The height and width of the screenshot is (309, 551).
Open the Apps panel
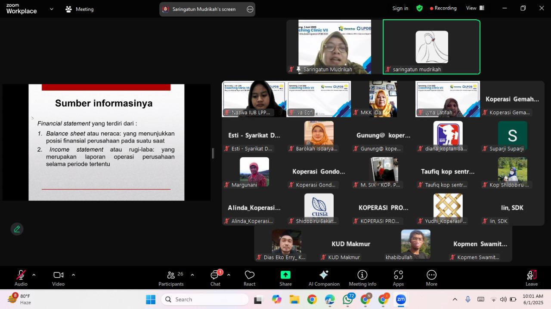click(398, 278)
